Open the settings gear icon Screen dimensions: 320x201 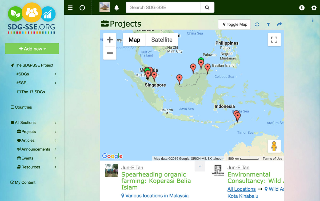pos(314,8)
